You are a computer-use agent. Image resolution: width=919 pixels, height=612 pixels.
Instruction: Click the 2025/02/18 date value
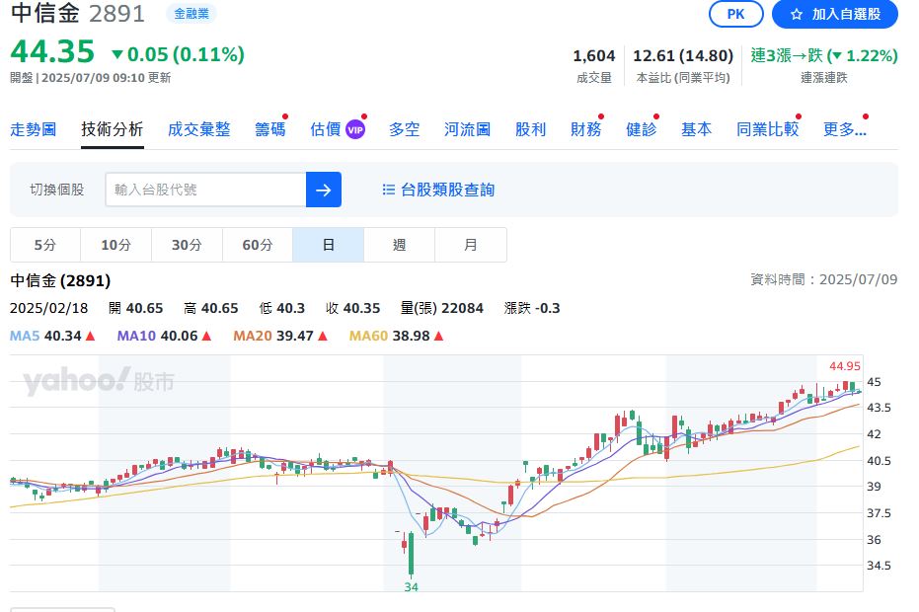coord(48,308)
